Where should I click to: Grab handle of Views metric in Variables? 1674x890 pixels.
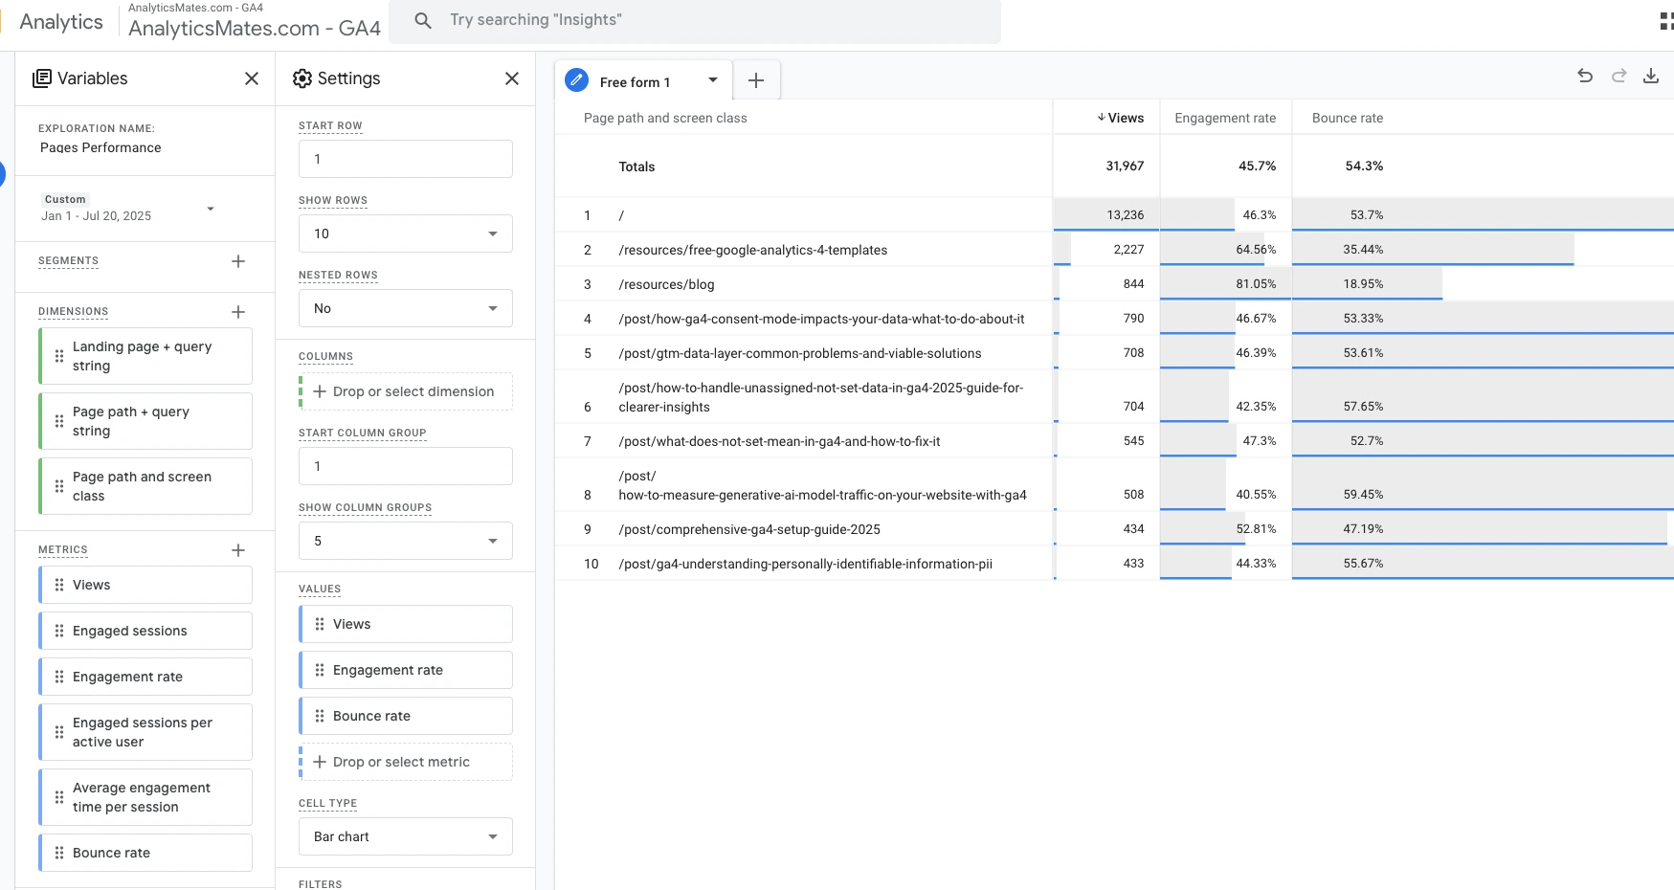coord(59,585)
